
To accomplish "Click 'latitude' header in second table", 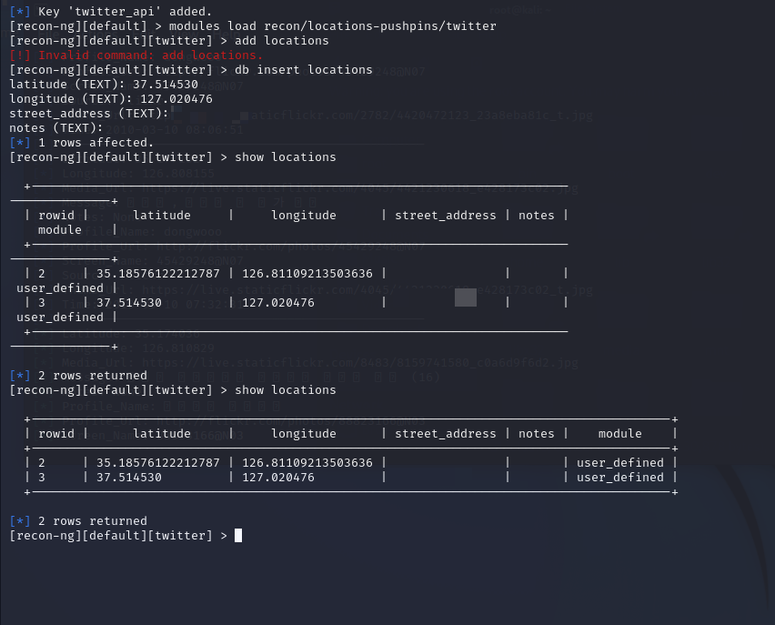I will pos(162,434).
